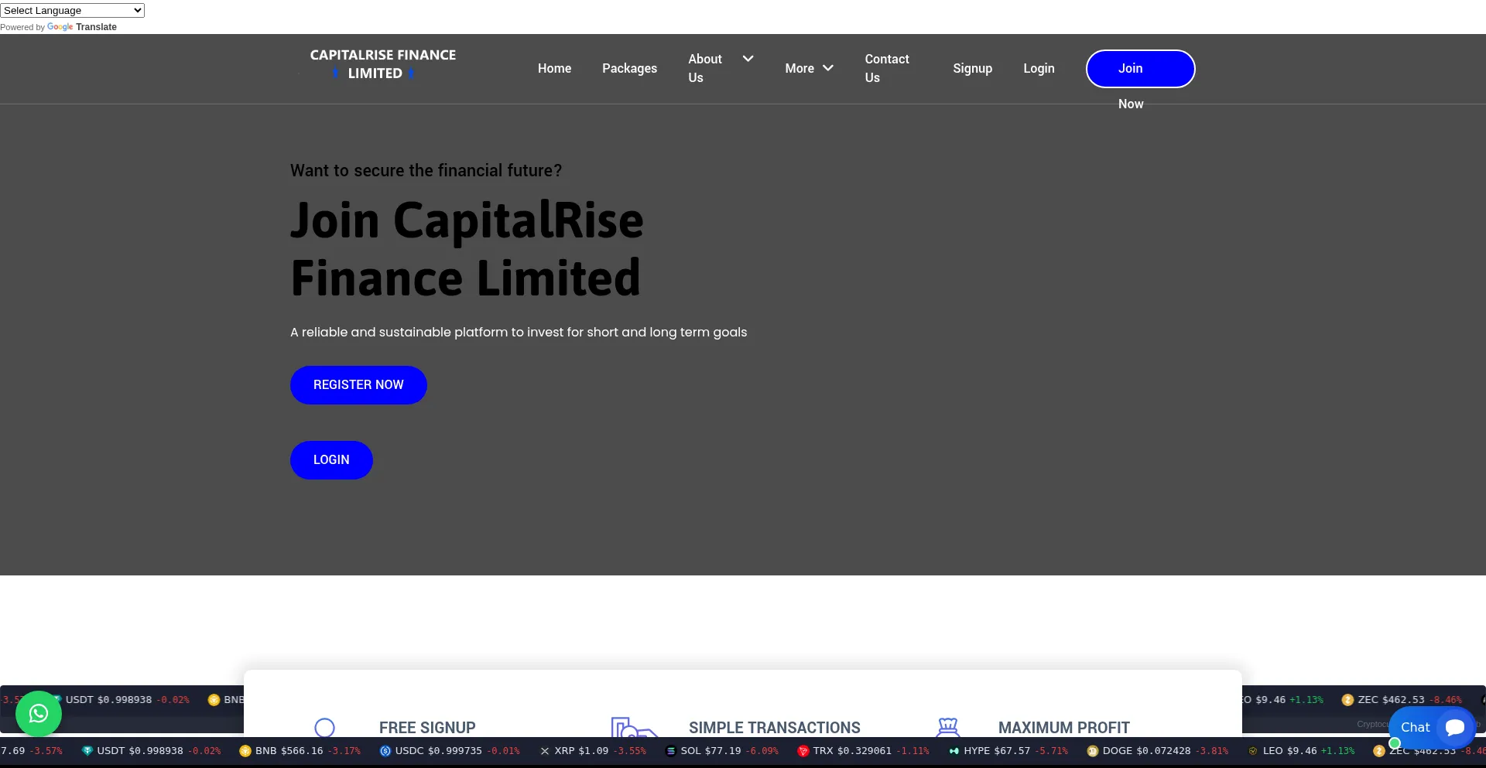The height and width of the screenshot is (768, 1486).
Task: Click USDC $0.999735 price in ticker
Action: [x=439, y=750]
